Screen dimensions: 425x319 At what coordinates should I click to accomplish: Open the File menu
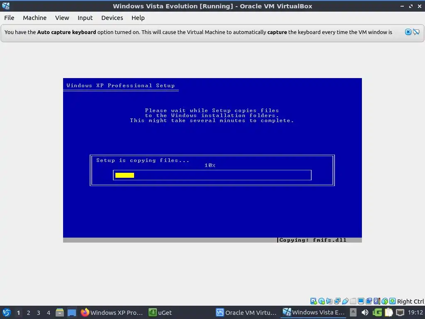point(9,17)
